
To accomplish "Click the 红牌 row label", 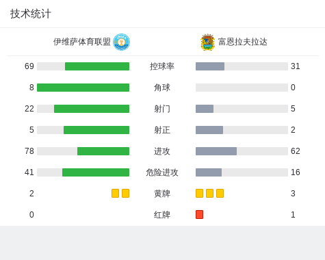I will (x=162, y=215).
